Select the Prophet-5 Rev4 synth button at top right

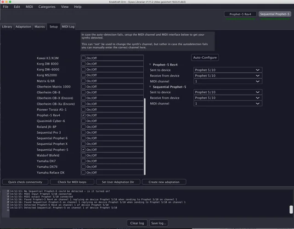pyautogui.click(x=240, y=14)
